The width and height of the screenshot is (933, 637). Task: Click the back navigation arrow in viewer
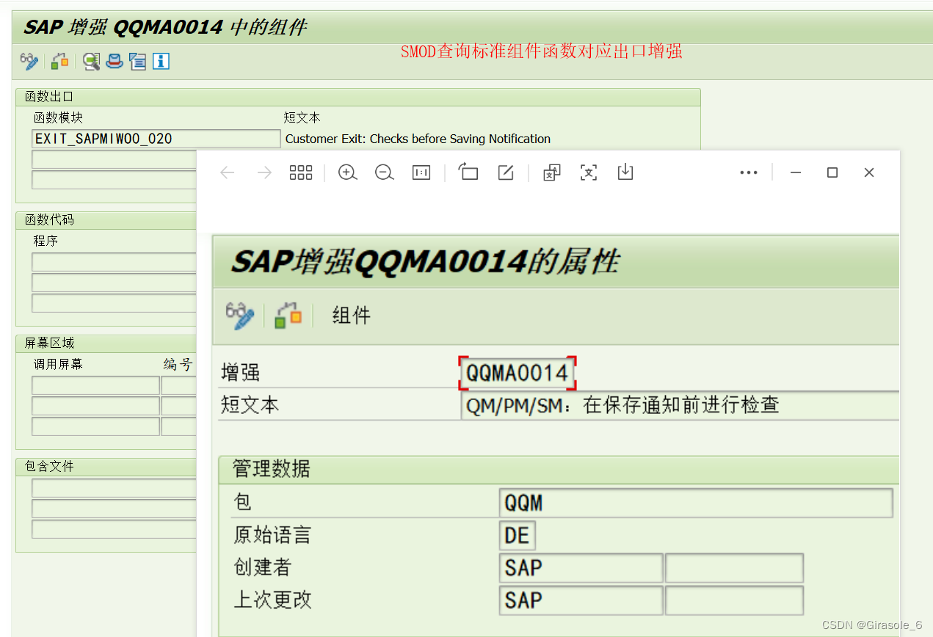click(228, 172)
